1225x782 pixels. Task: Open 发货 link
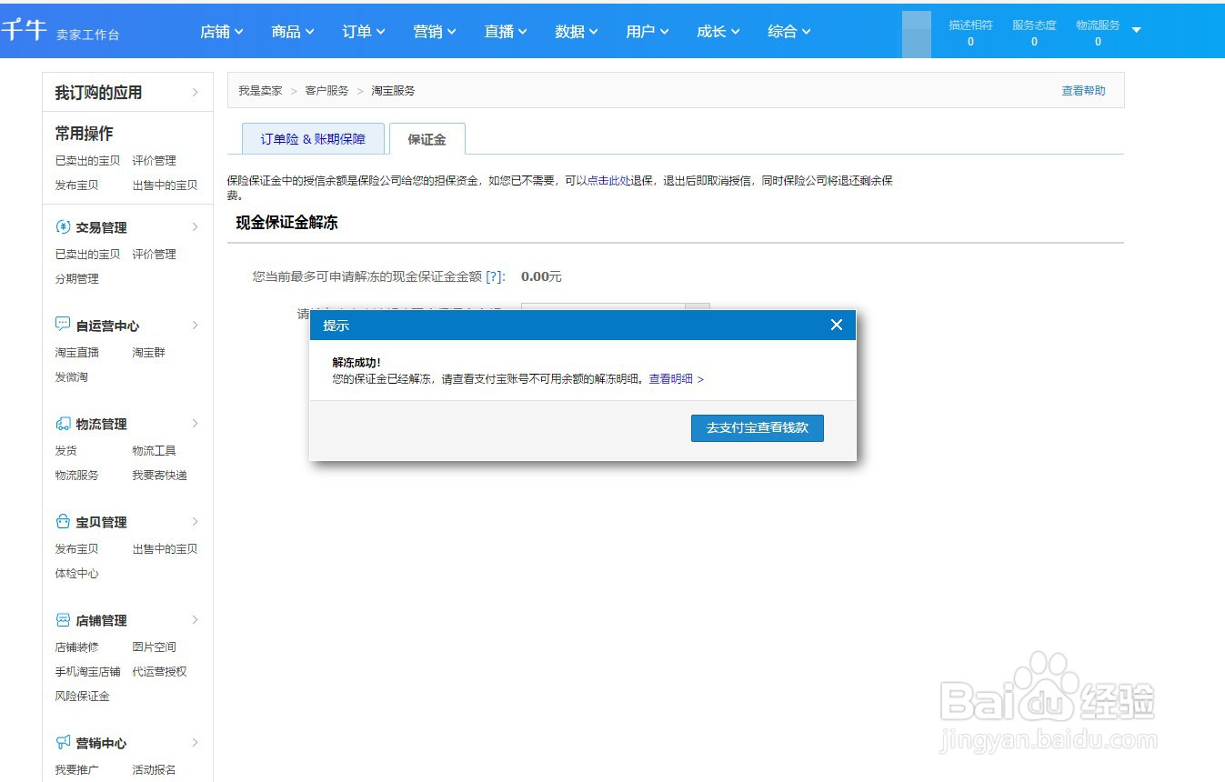pos(65,451)
